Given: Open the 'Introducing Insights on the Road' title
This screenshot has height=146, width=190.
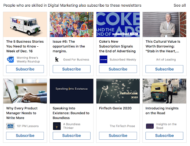Looking at the screenshot, I should [162, 111].
